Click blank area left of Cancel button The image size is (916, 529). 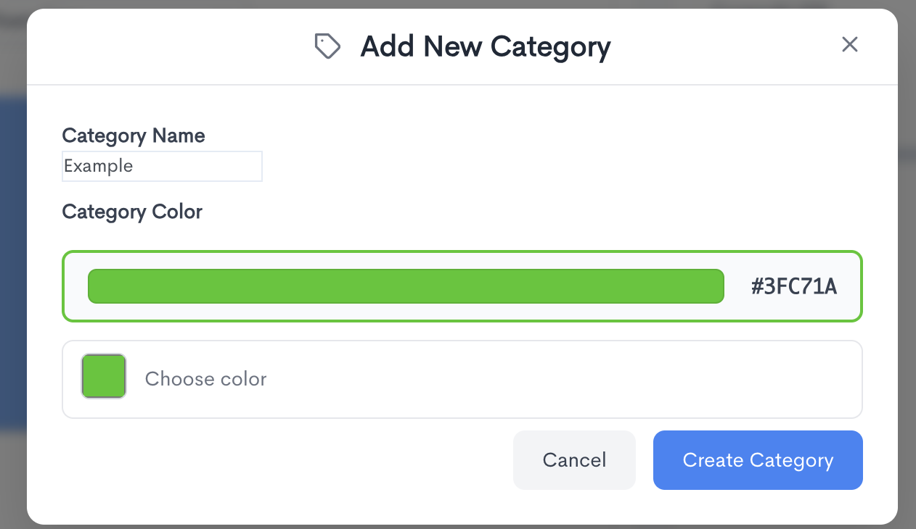coord(290,460)
